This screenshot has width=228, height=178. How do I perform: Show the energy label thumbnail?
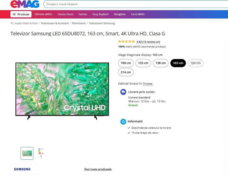41,153
